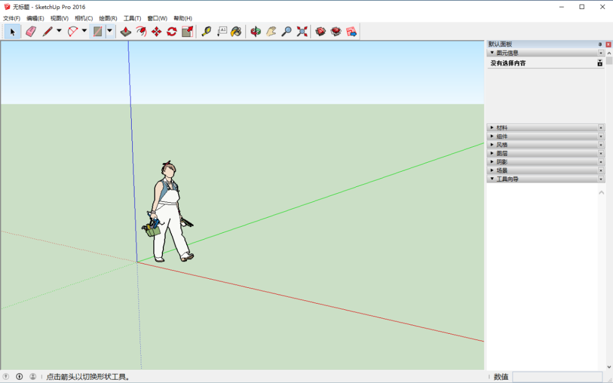Collapse the instructor content chevron

click(x=601, y=193)
